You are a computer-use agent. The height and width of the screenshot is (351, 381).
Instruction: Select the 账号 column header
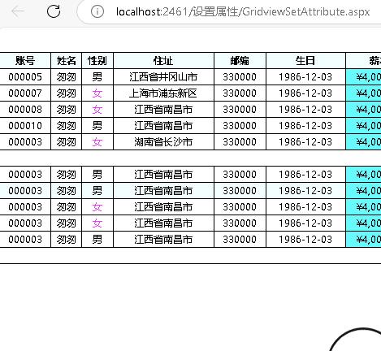[x=25, y=61]
